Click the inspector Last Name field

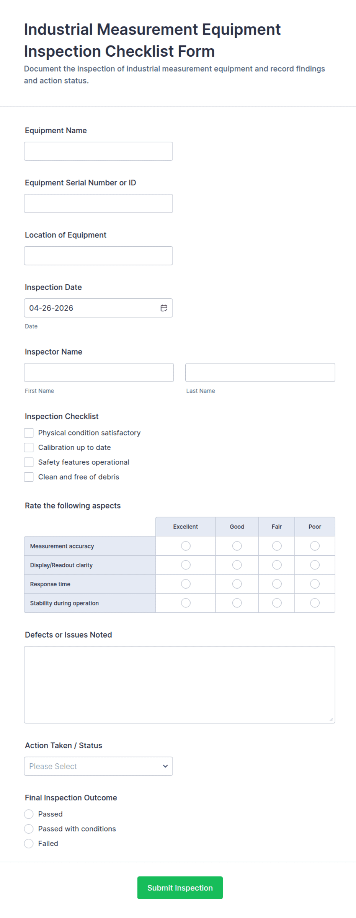[x=260, y=372]
